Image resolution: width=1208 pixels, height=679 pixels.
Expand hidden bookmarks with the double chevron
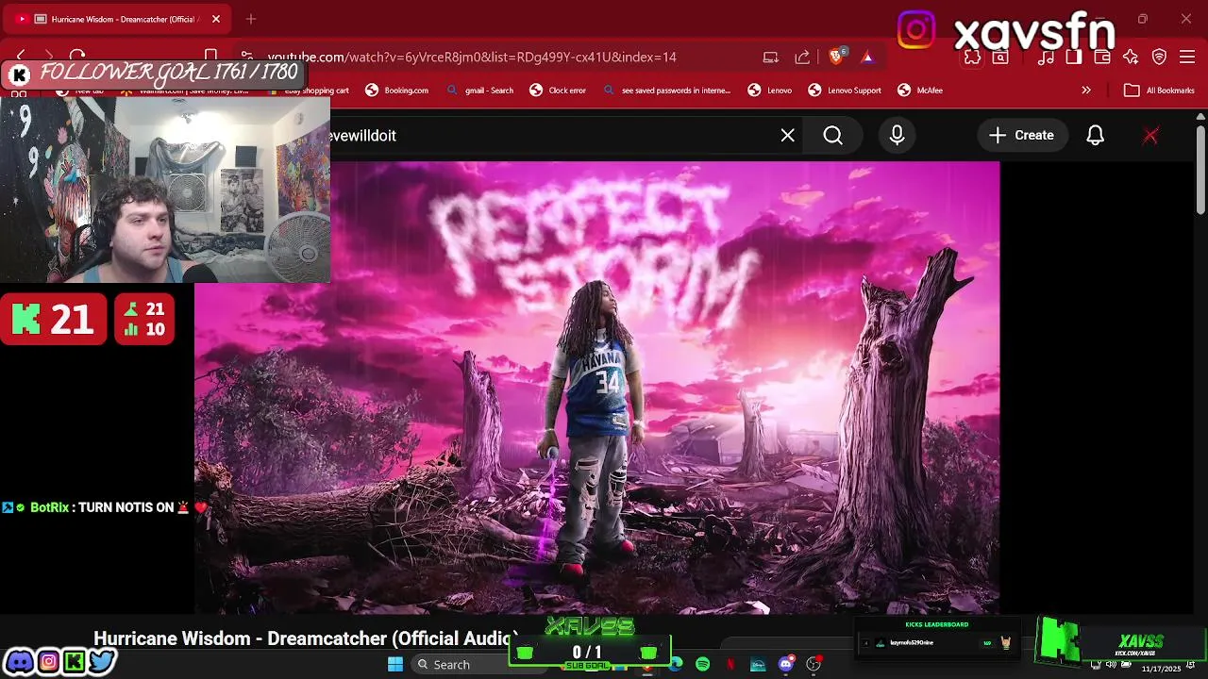tap(1086, 91)
